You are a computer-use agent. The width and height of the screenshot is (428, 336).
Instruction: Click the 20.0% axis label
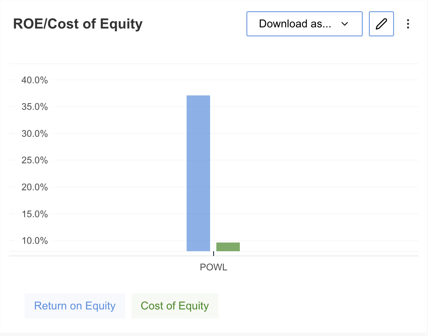[35, 187]
